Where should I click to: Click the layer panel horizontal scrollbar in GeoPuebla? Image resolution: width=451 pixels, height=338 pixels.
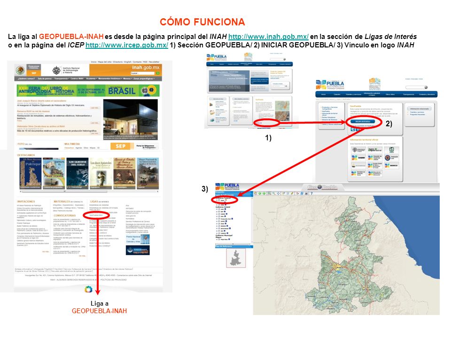[233, 244]
